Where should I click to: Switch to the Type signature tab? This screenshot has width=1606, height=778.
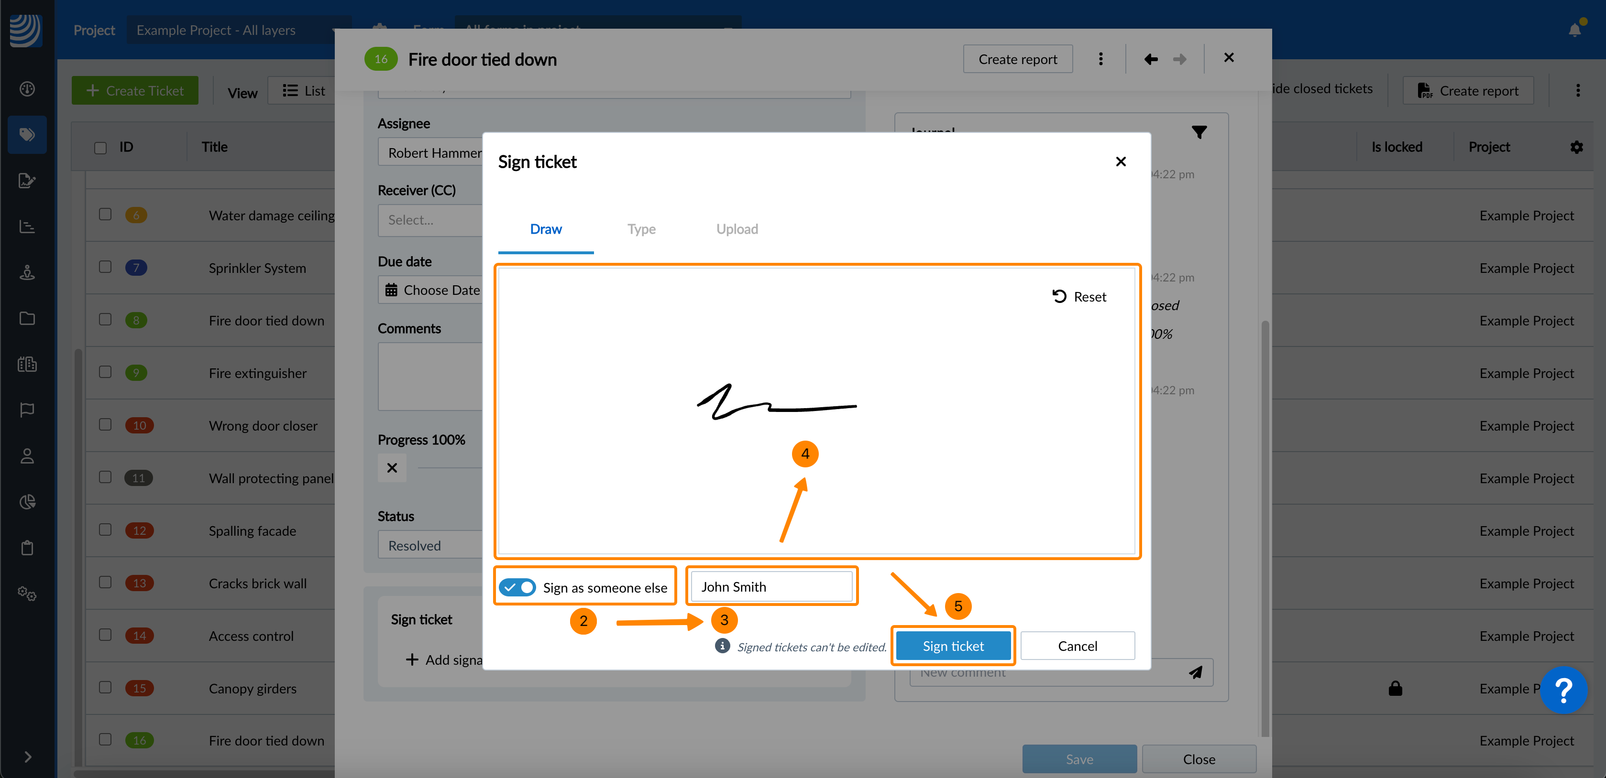tap(641, 229)
